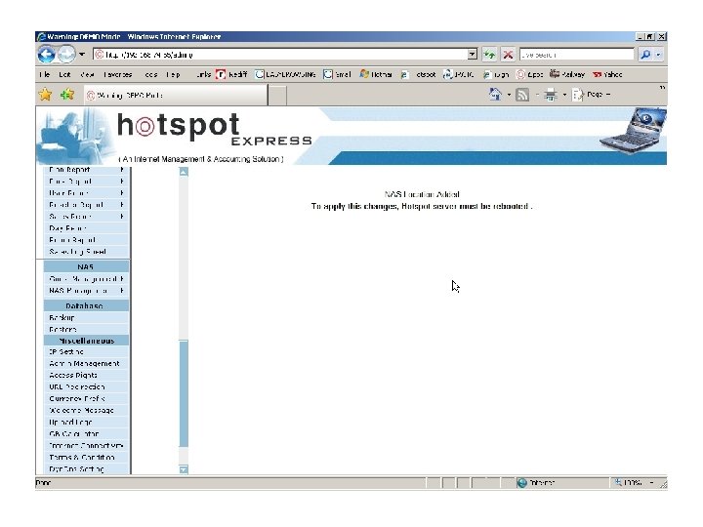Open URL Redirection in sidebar
The width and height of the screenshot is (703, 527).
77,386
